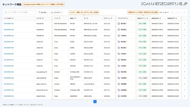Image resolution: width=190 pixels, height=107 pixels.
Task: Click cloud account icon in branch-fw-01 row
Action: (x=119, y=96)
